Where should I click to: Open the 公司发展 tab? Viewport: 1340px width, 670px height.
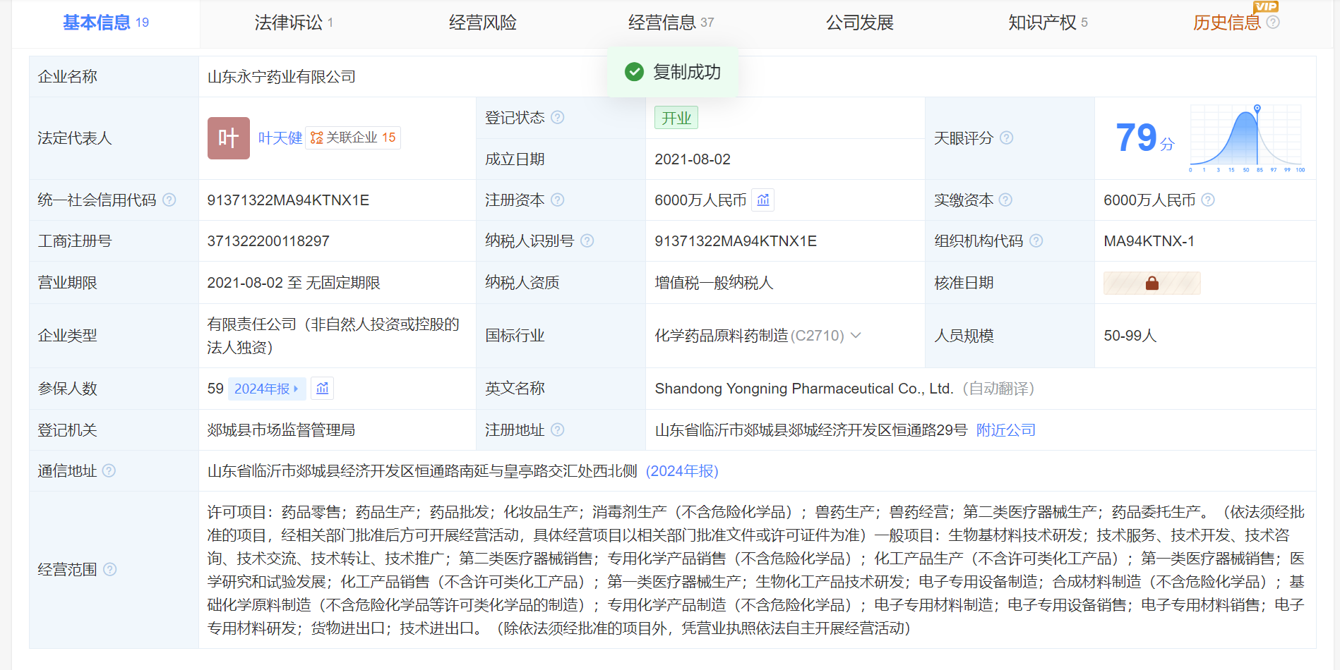coord(860,23)
